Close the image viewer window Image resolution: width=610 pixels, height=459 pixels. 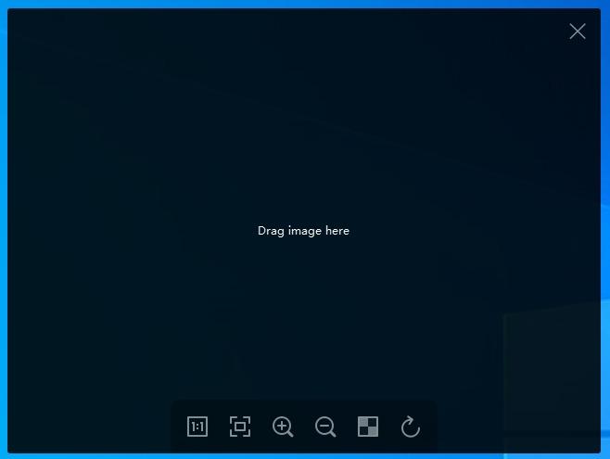tap(578, 32)
